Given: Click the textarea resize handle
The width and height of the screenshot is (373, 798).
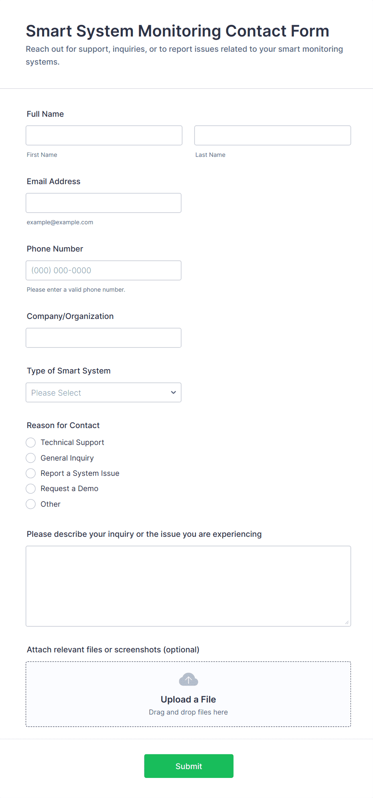Looking at the screenshot, I should pyautogui.click(x=347, y=622).
